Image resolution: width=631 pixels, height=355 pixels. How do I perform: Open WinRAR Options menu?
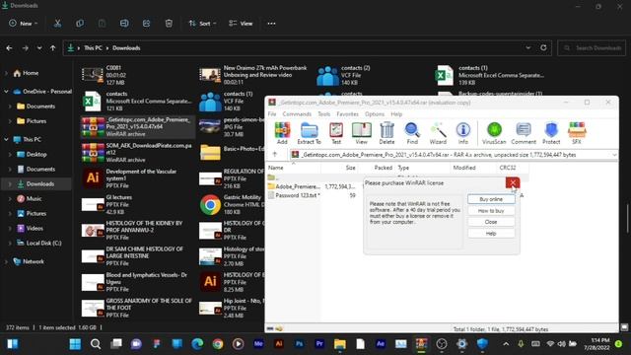[x=375, y=114]
